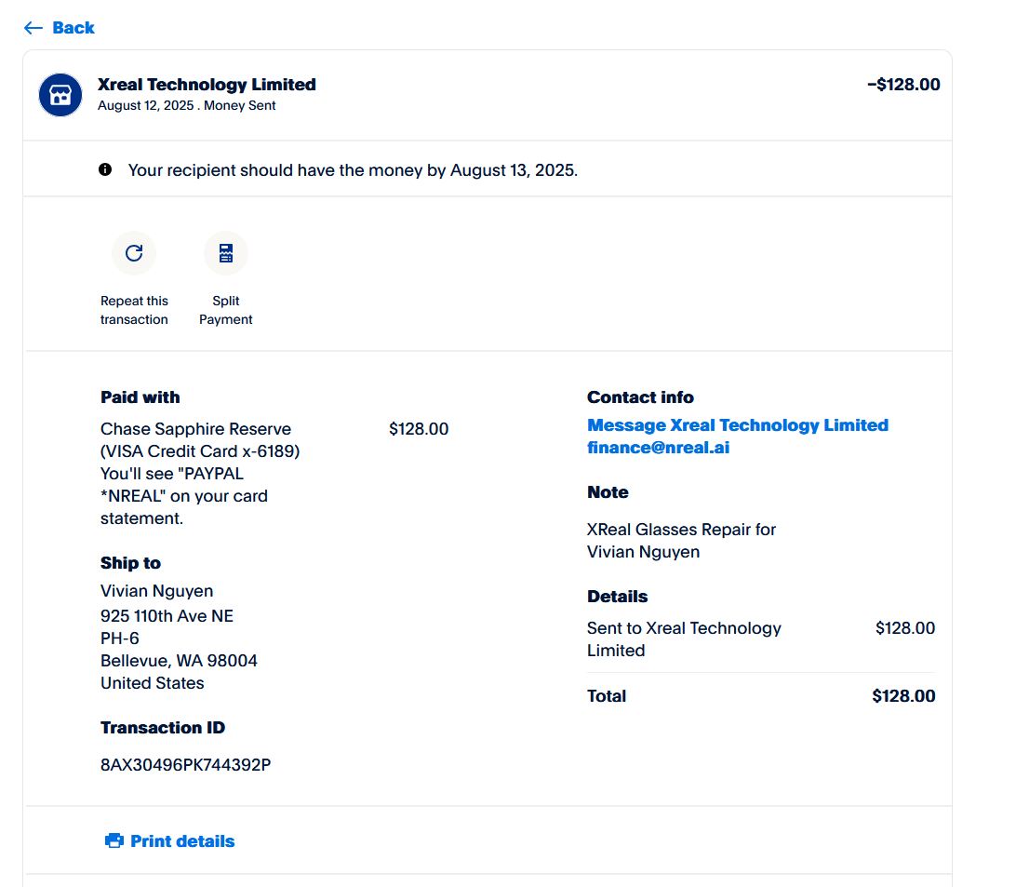Open the Print details link
Screen dimensions: 1029x887
(x=182, y=841)
